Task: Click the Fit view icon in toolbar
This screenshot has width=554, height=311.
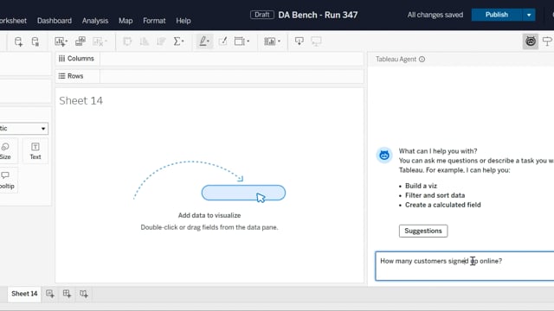Action: tap(240, 41)
